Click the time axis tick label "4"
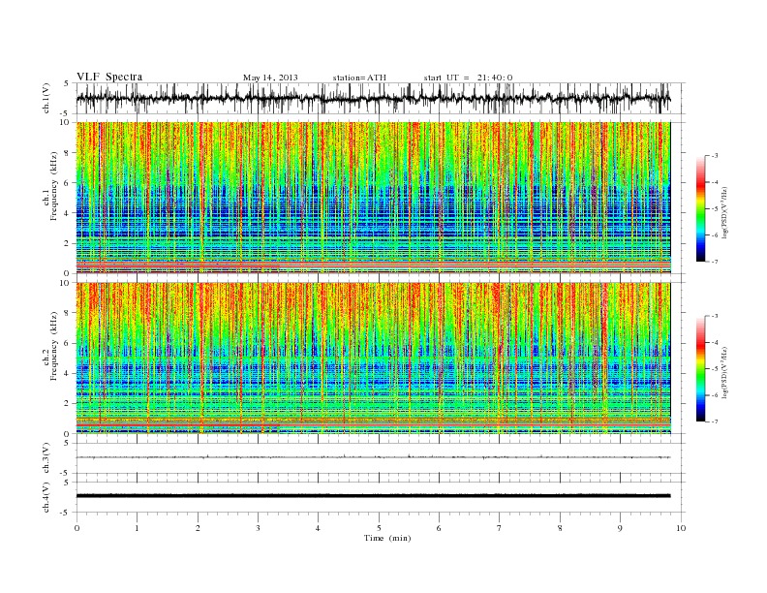Screen dimensions: 767x593 click(318, 528)
